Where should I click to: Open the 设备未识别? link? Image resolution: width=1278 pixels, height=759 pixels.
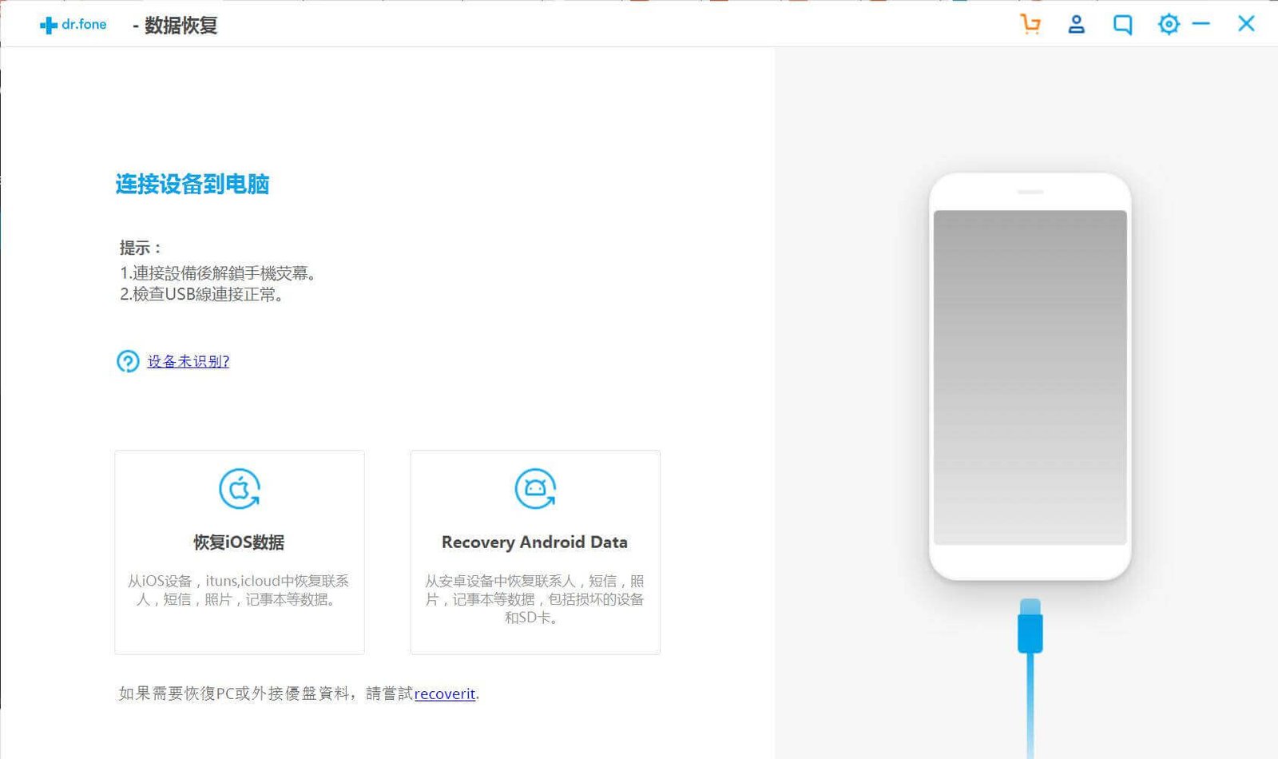pyautogui.click(x=189, y=362)
